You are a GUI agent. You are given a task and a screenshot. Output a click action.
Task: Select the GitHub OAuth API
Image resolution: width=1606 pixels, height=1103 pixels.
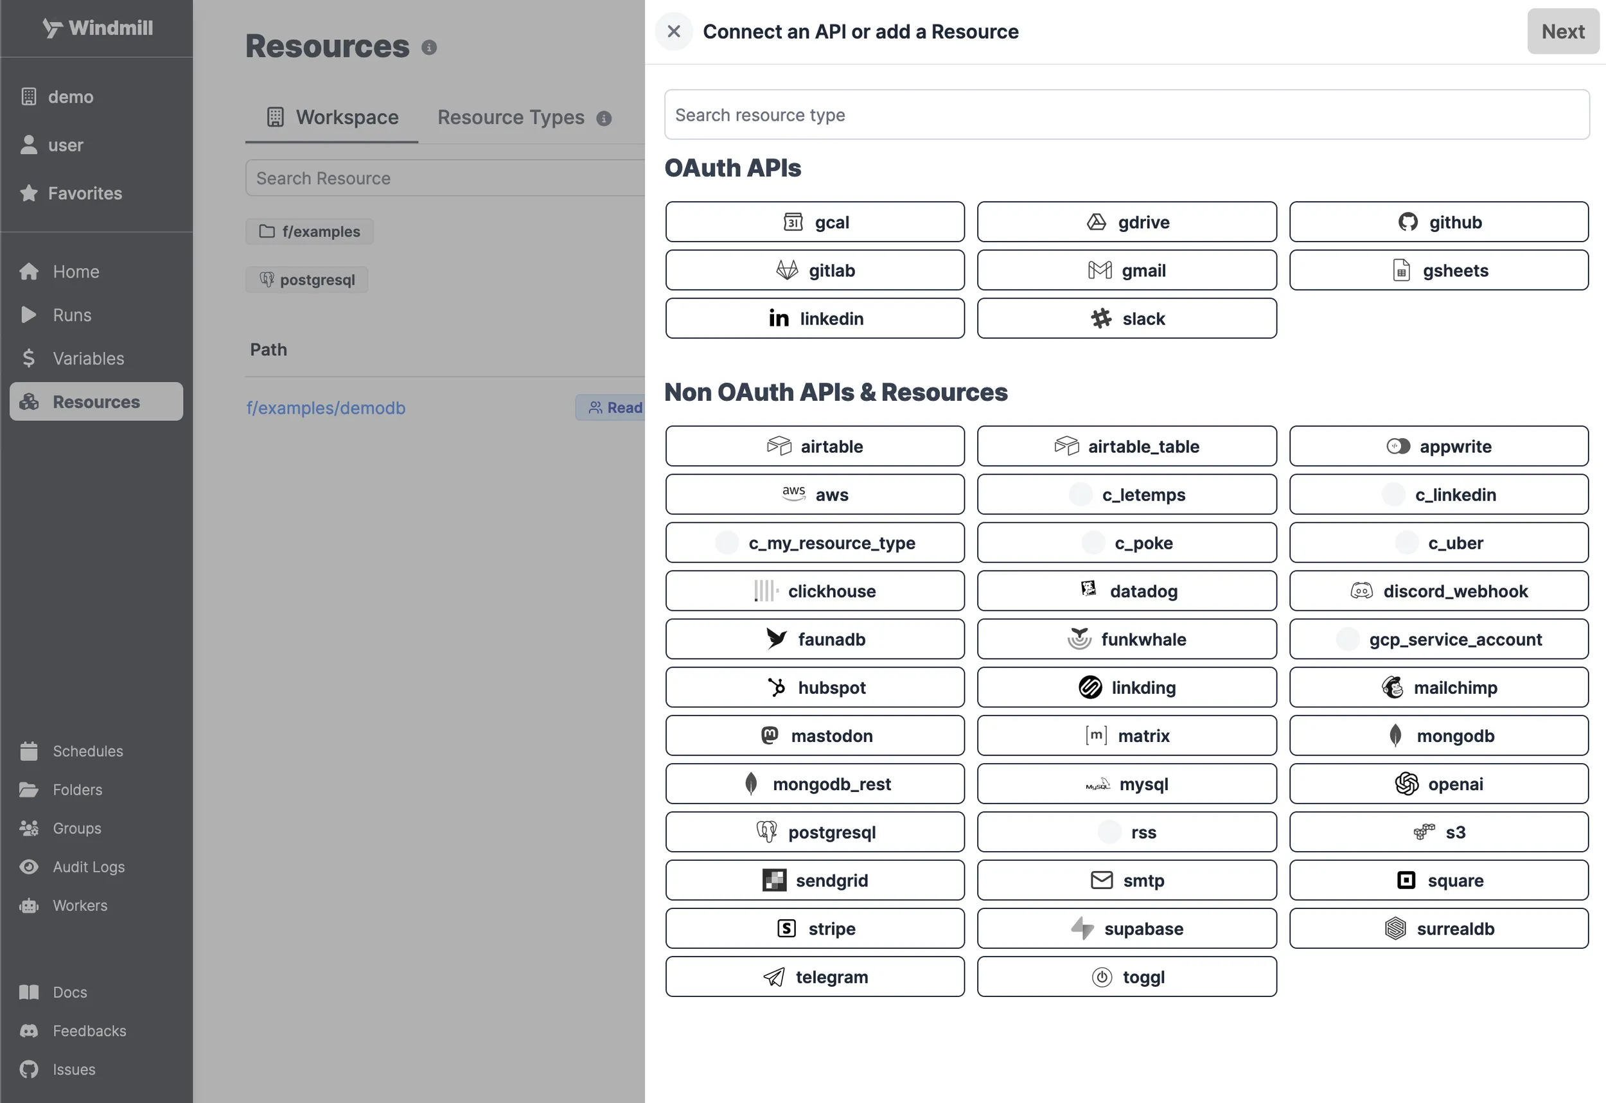coord(1438,222)
